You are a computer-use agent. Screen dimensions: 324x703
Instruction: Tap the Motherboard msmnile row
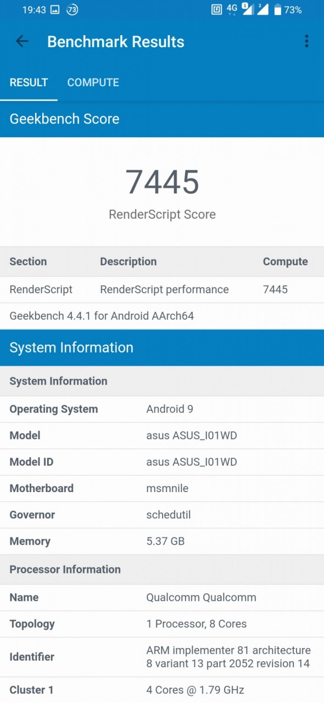162,488
